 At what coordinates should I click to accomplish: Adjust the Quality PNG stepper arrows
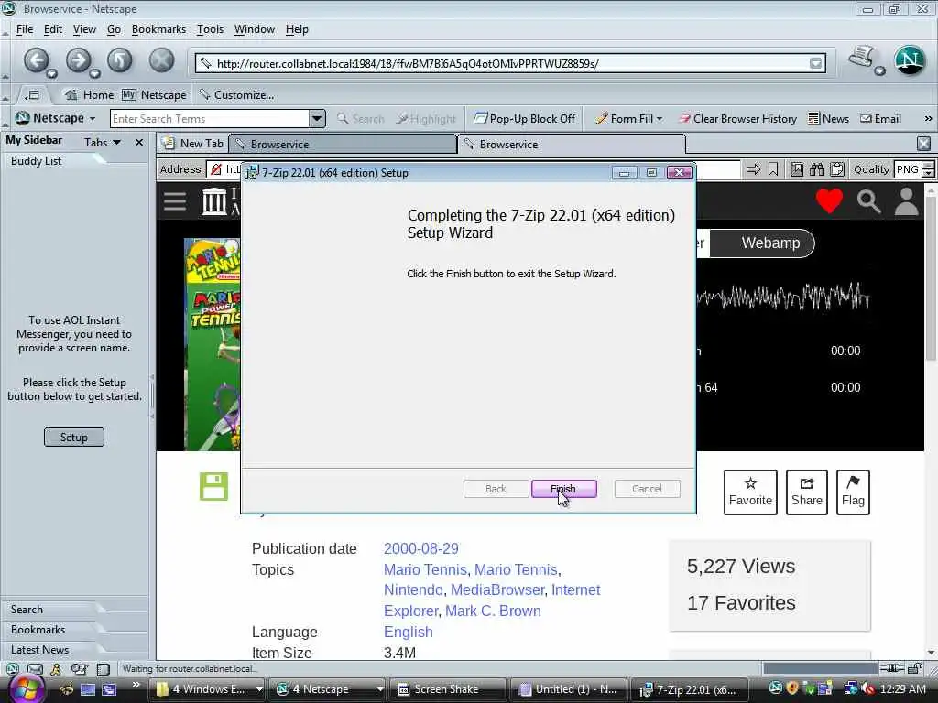[928, 169]
